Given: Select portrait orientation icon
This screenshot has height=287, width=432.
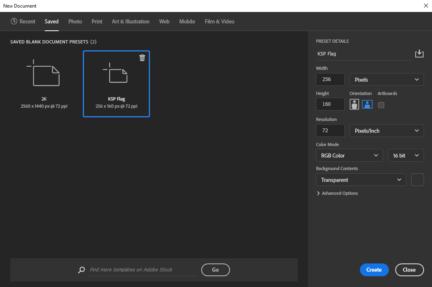Looking at the screenshot, I should tap(354, 105).
